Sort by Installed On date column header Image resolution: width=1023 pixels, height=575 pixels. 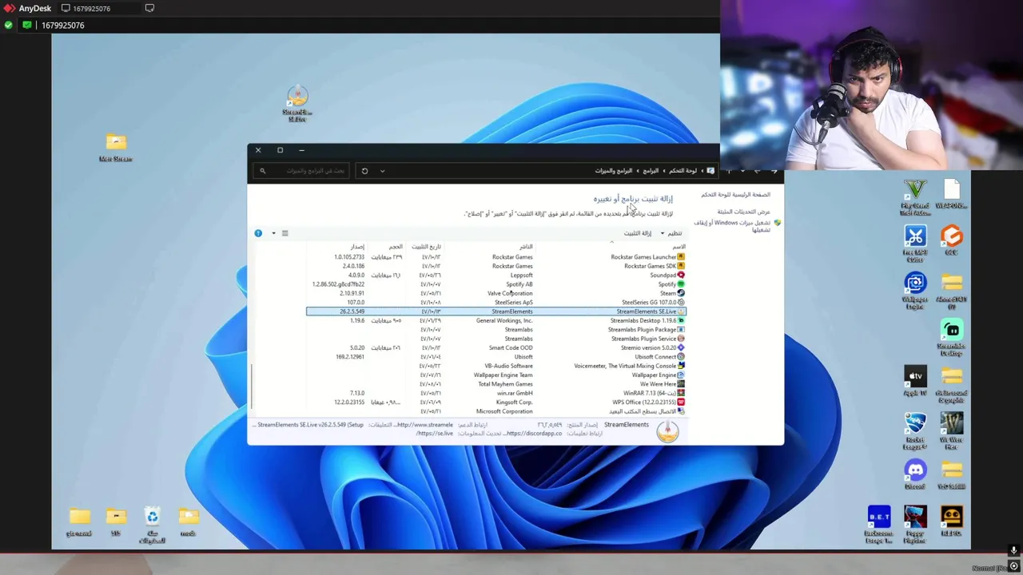pyautogui.click(x=426, y=247)
